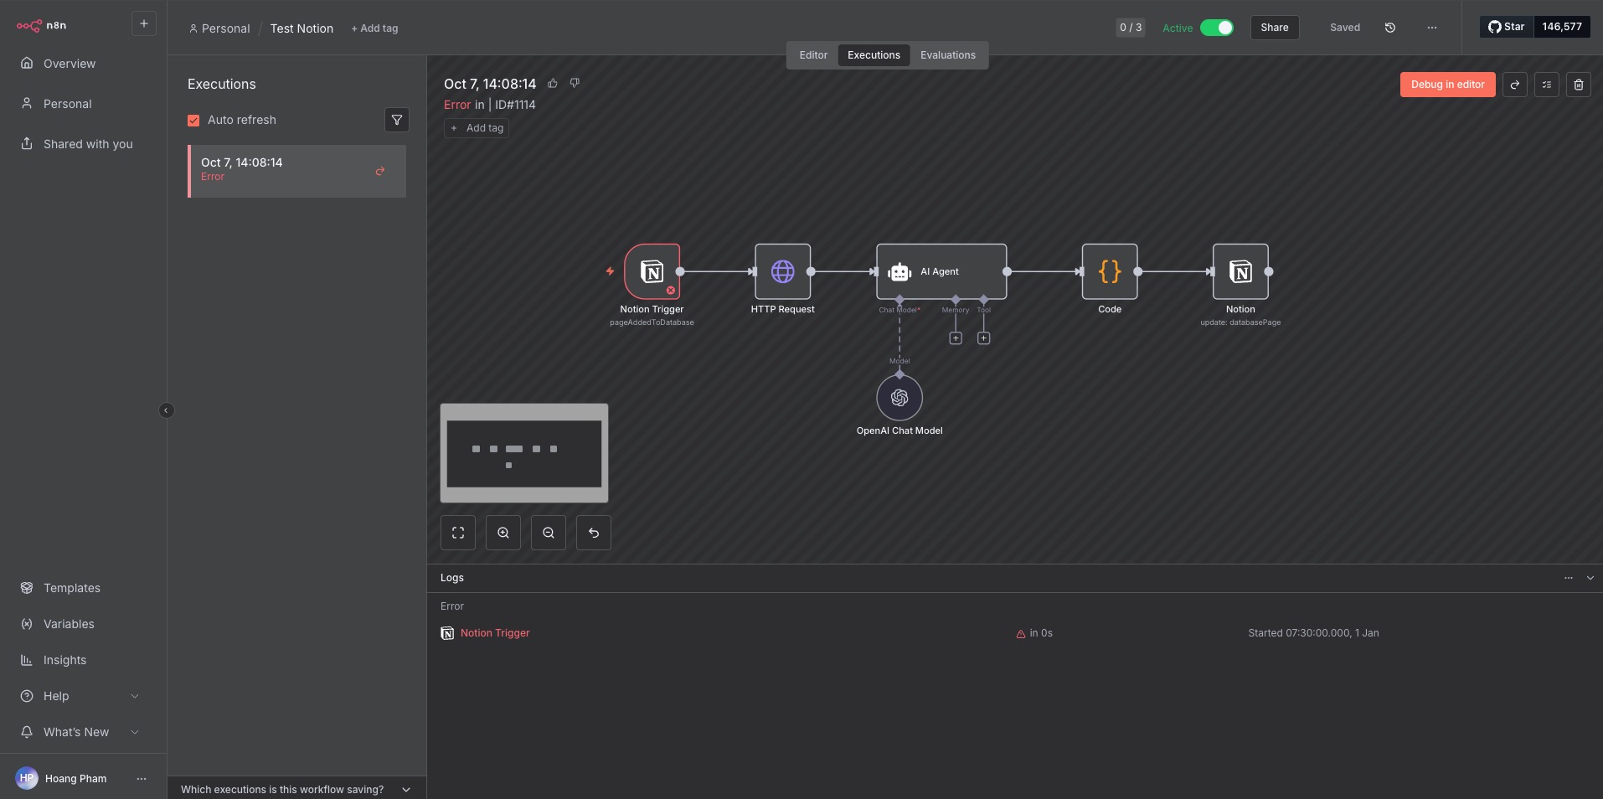The width and height of the screenshot is (1603, 799).
Task: Open the Notion Trigger node
Action: [652, 271]
